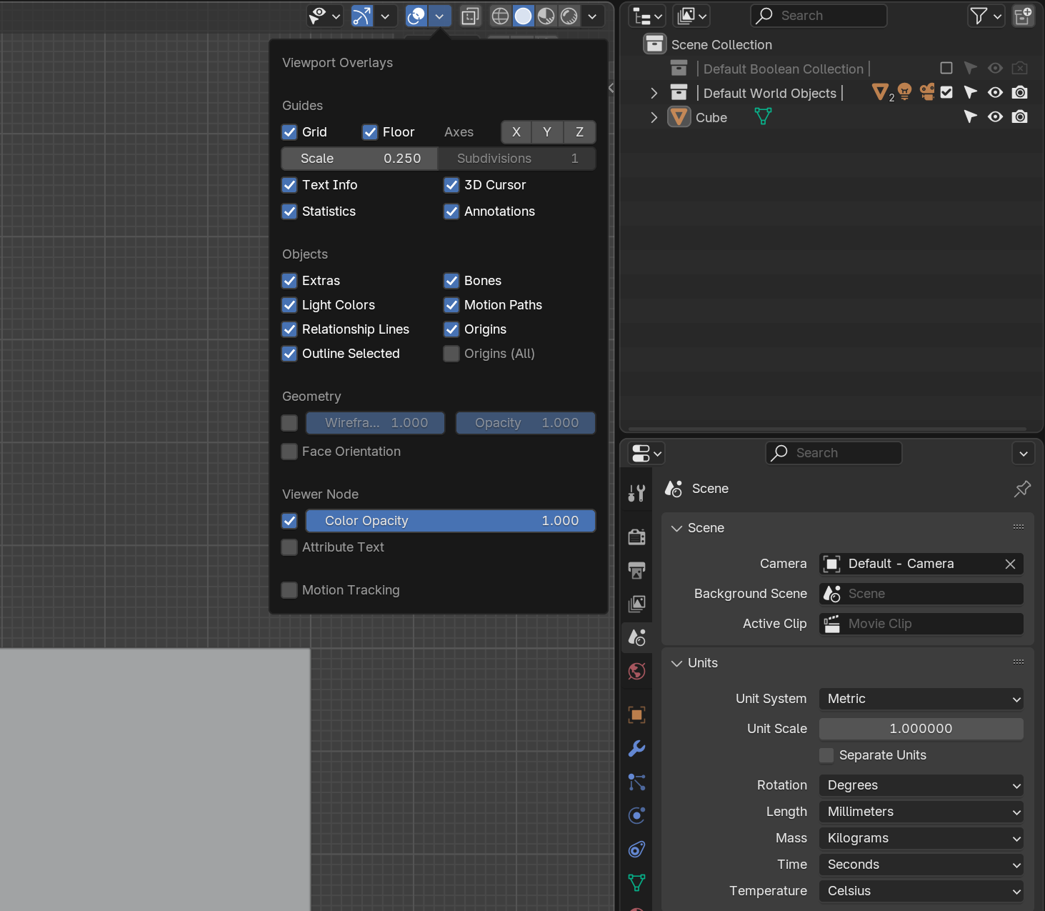Enable Face Orientation overlay
The width and height of the screenshot is (1045, 911).
pyautogui.click(x=289, y=452)
